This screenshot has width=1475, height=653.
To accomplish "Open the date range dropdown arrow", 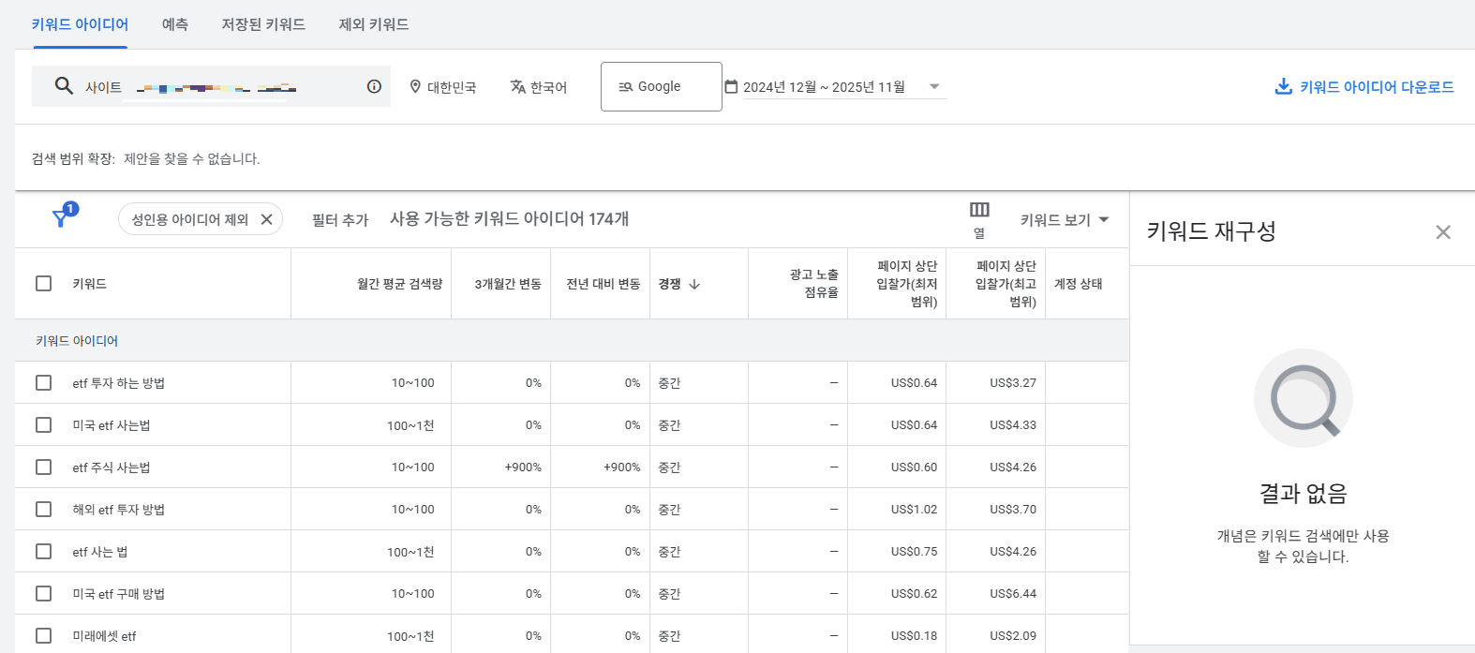I will (x=934, y=86).
